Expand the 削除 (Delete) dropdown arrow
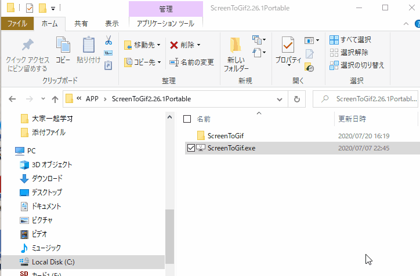This screenshot has width=420, height=276. click(x=198, y=45)
